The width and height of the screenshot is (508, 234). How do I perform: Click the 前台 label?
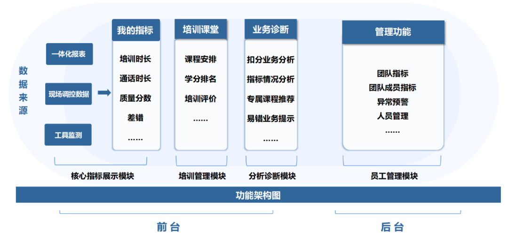(168, 226)
